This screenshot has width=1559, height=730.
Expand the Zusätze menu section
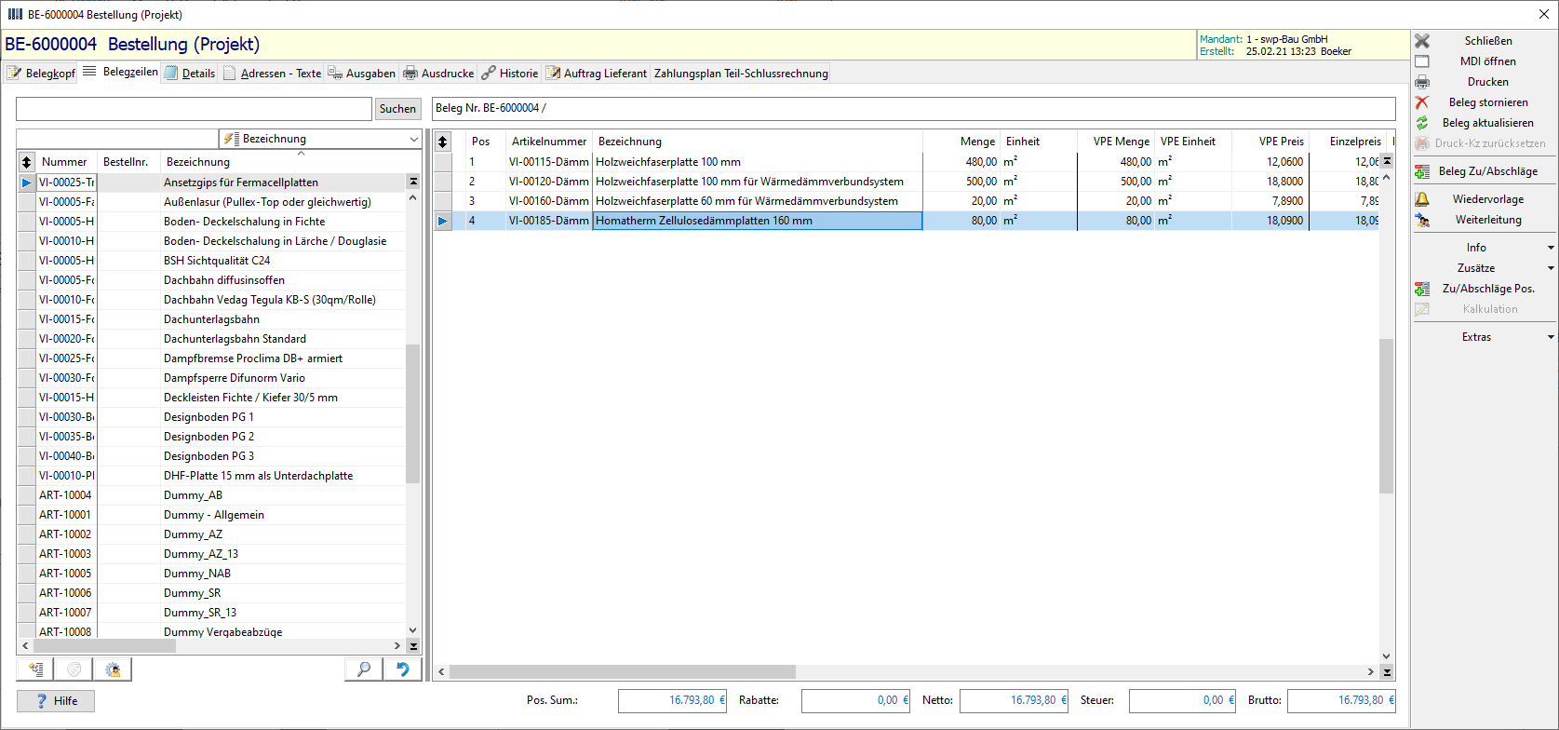[1551, 268]
